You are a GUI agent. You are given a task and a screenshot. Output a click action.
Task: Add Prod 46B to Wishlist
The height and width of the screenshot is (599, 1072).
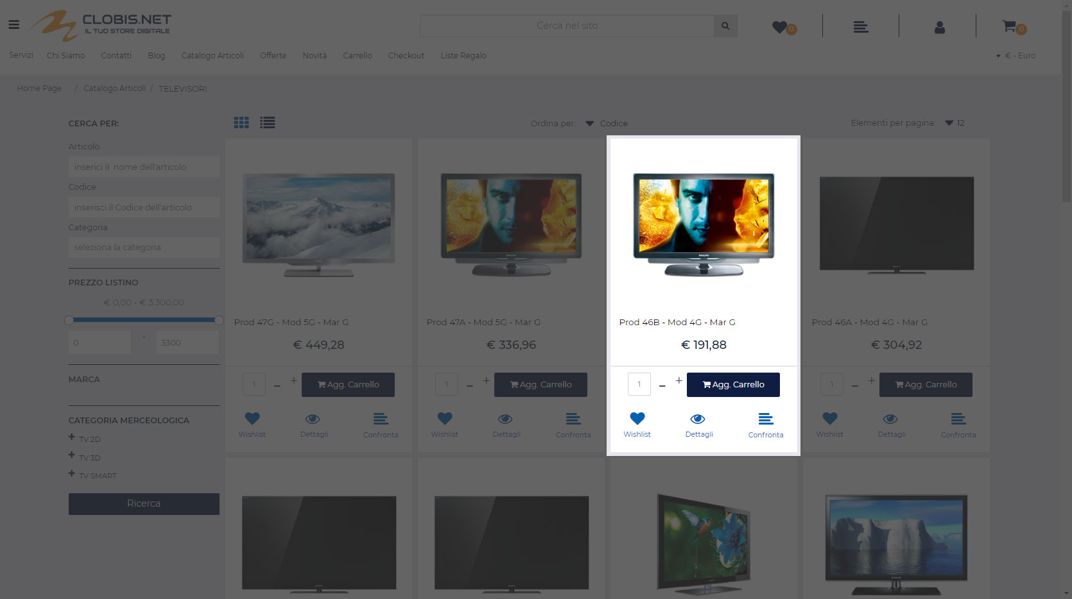pyautogui.click(x=637, y=419)
